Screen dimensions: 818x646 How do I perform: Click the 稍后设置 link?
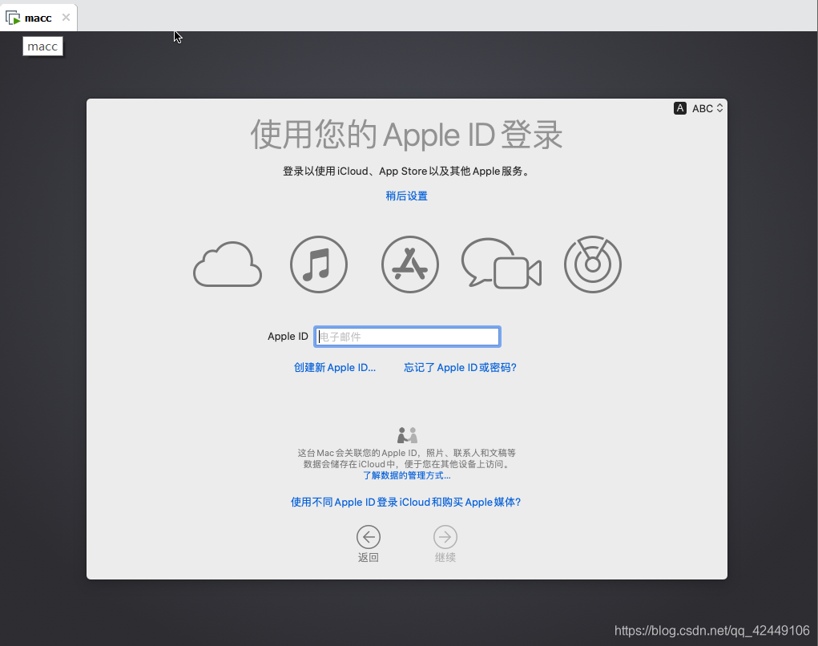(406, 196)
